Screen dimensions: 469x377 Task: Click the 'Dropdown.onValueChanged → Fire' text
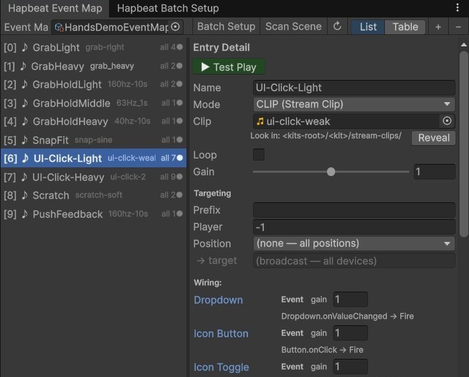click(347, 317)
